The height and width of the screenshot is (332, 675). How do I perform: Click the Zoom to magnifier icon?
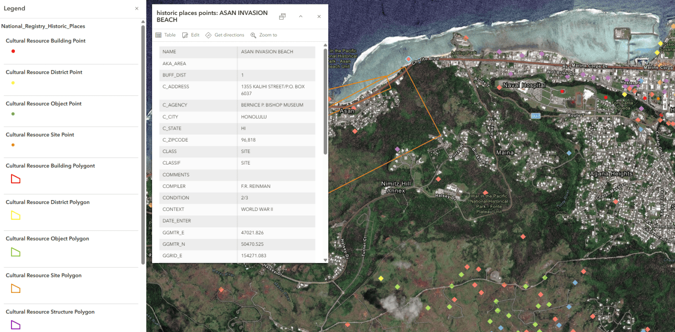(x=253, y=35)
